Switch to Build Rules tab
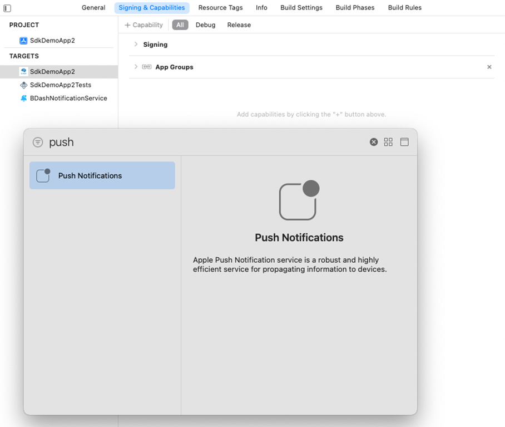The width and height of the screenshot is (505, 427). pyautogui.click(x=404, y=8)
